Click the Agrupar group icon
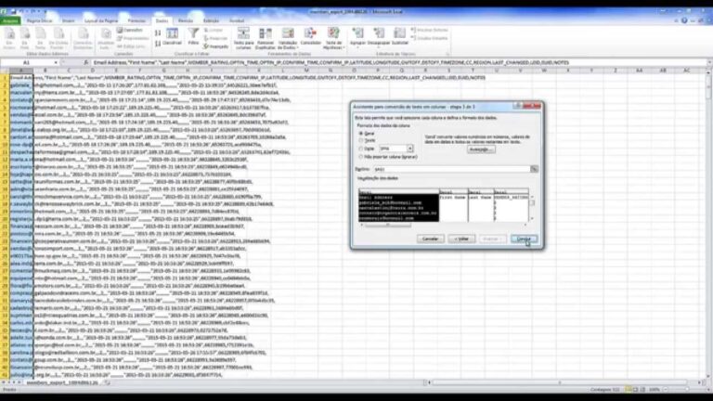The image size is (713, 401). click(357, 37)
